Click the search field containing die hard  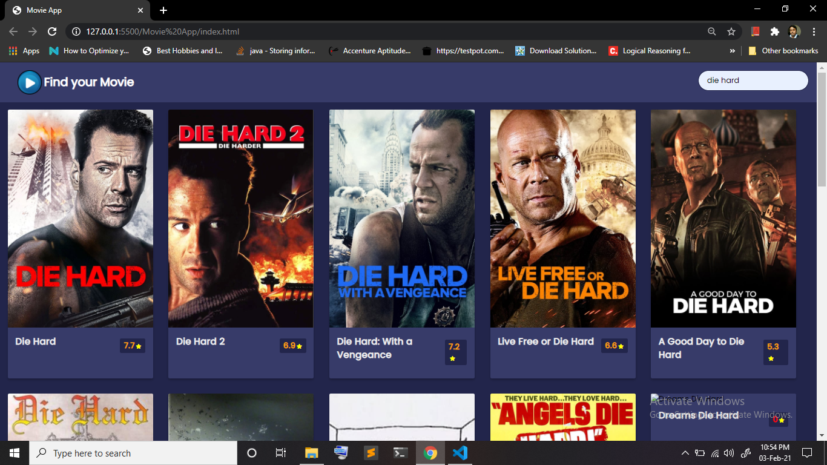tap(753, 80)
